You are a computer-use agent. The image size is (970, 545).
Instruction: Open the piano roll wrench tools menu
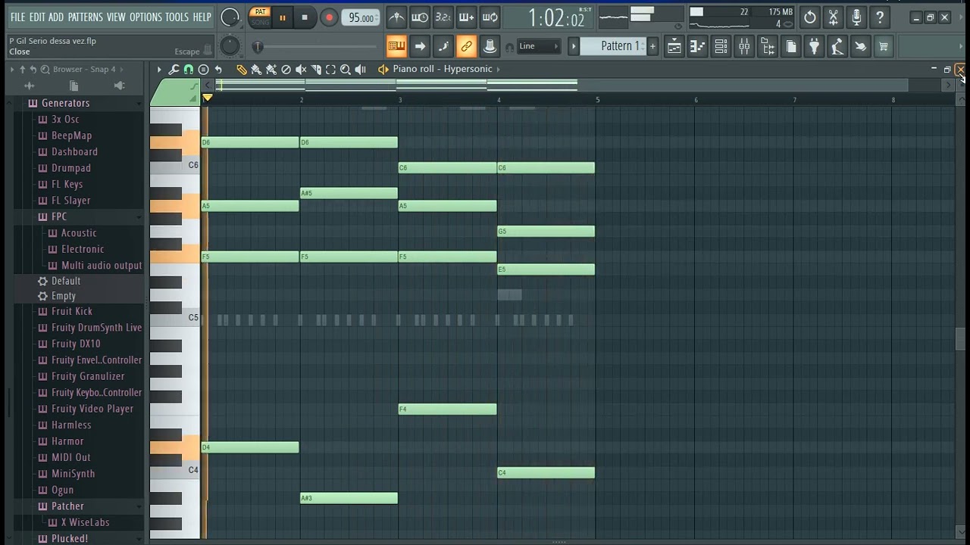[174, 70]
